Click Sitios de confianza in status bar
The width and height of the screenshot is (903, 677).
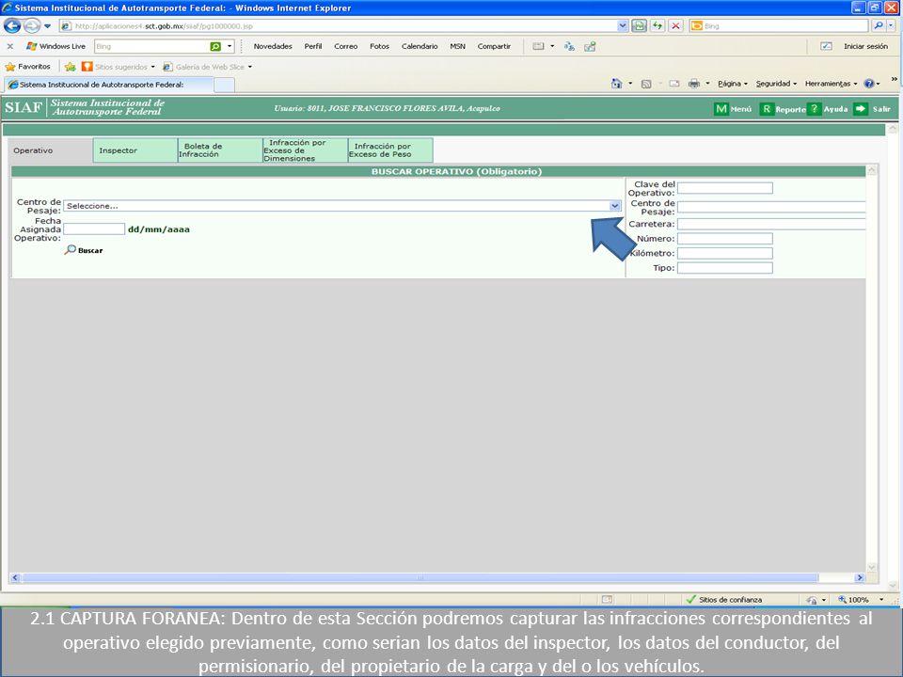(x=724, y=599)
